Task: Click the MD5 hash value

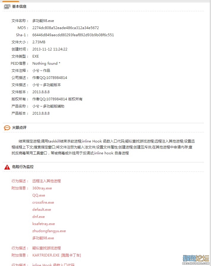Action: 66,28
